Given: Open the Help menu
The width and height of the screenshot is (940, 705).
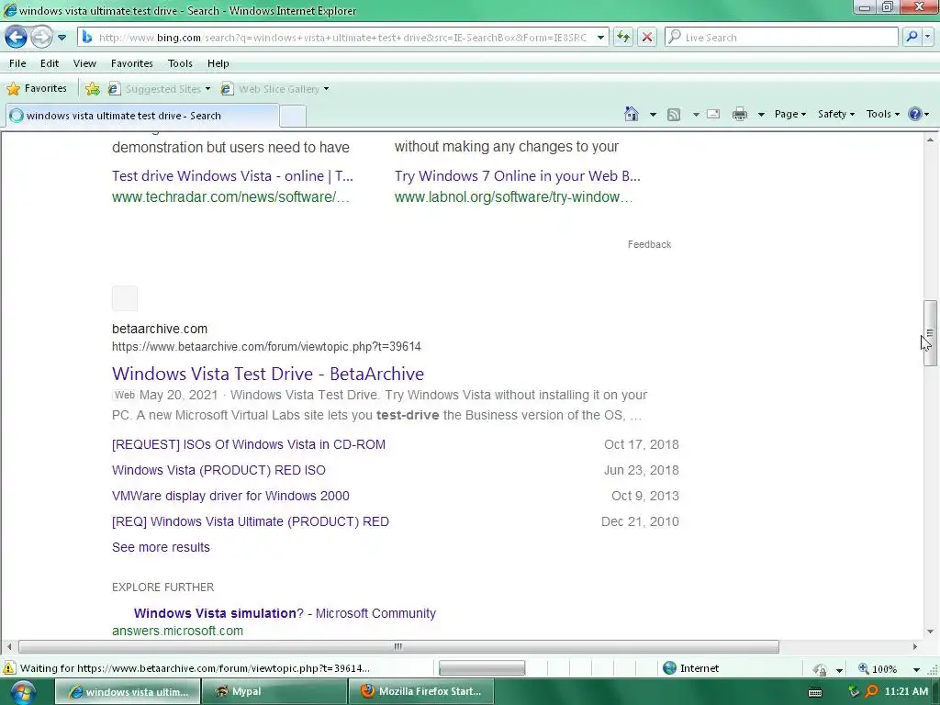Looking at the screenshot, I should pos(218,63).
